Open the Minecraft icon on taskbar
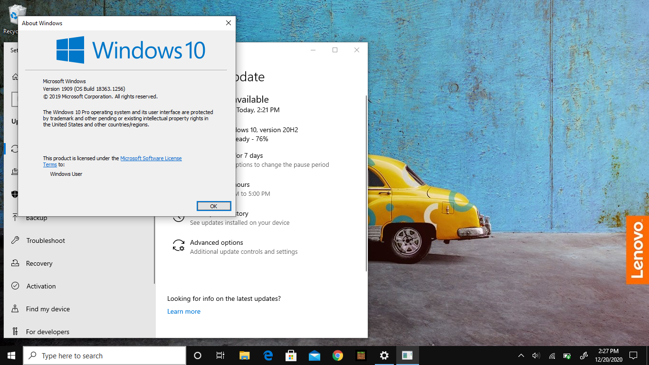The image size is (649, 365). pos(361,355)
